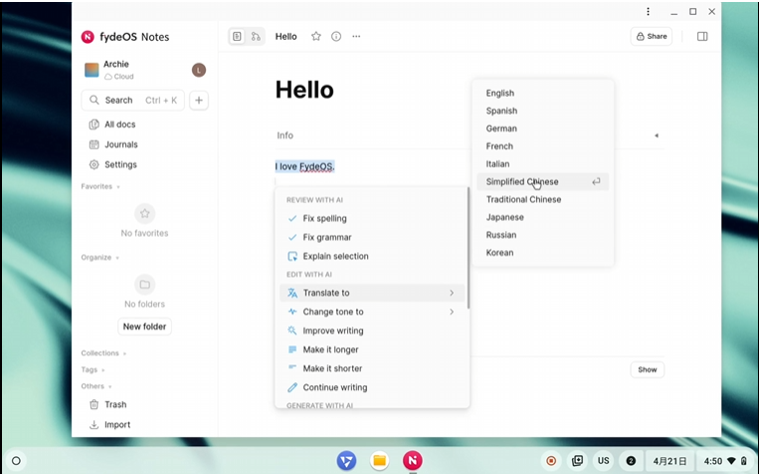
Task: Open Translate to submenu
Action: coord(372,293)
